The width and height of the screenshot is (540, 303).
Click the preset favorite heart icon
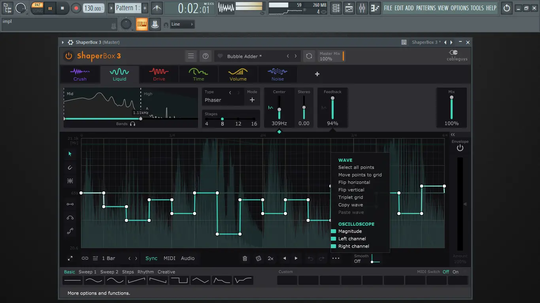[221, 56]
